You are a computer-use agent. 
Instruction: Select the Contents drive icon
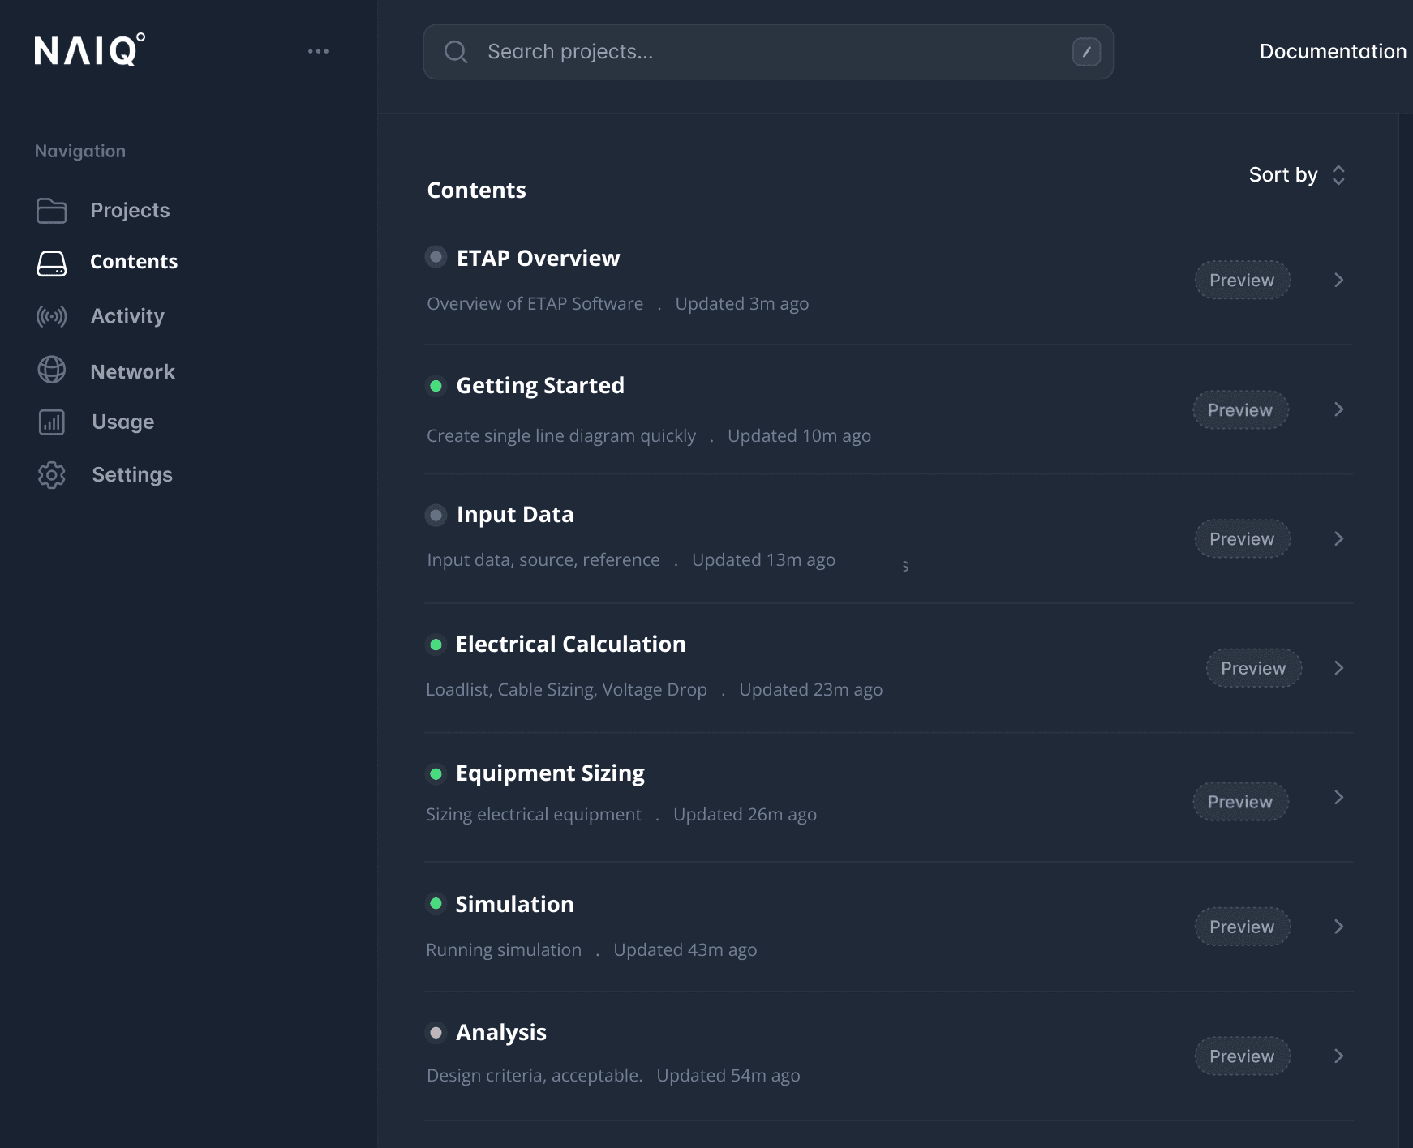coord(51,262)
